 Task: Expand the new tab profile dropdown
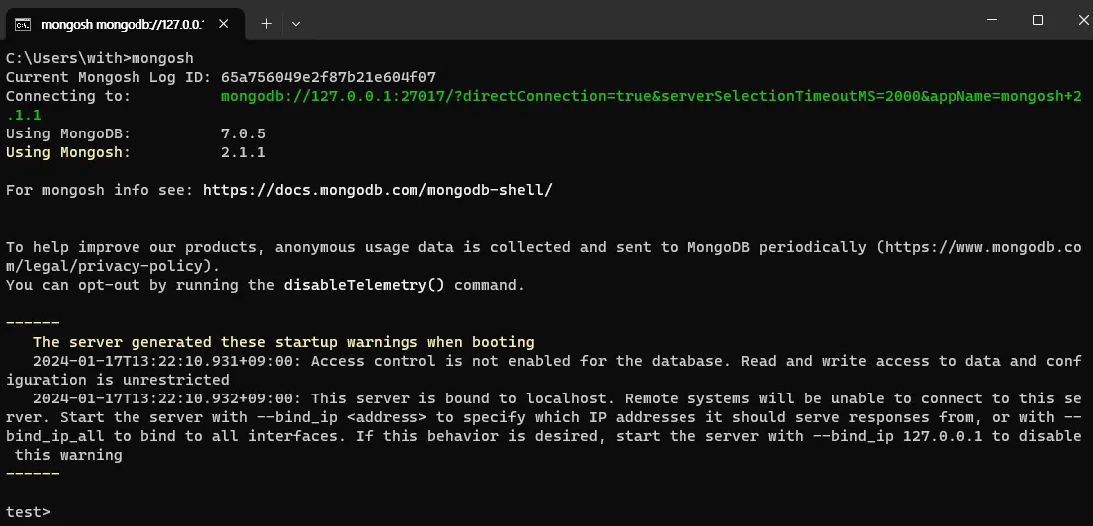(296, 22)
